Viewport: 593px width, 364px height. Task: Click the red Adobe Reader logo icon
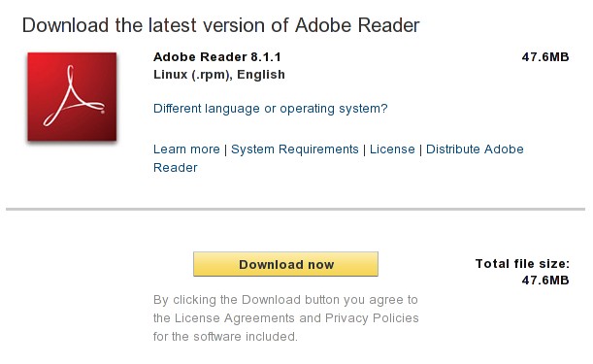coord(72,97)
